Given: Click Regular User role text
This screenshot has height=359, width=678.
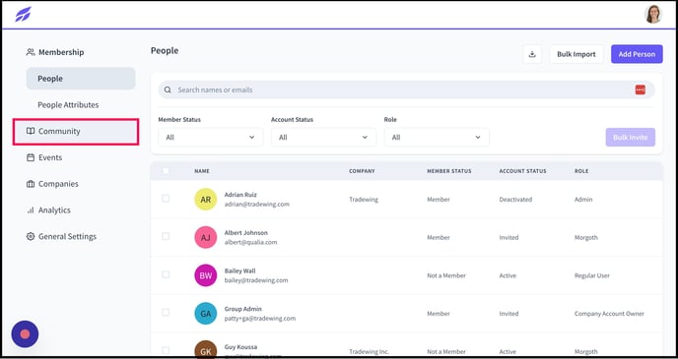Looking at the screenshot, I should pyautogui.click(x=592, y=275).
